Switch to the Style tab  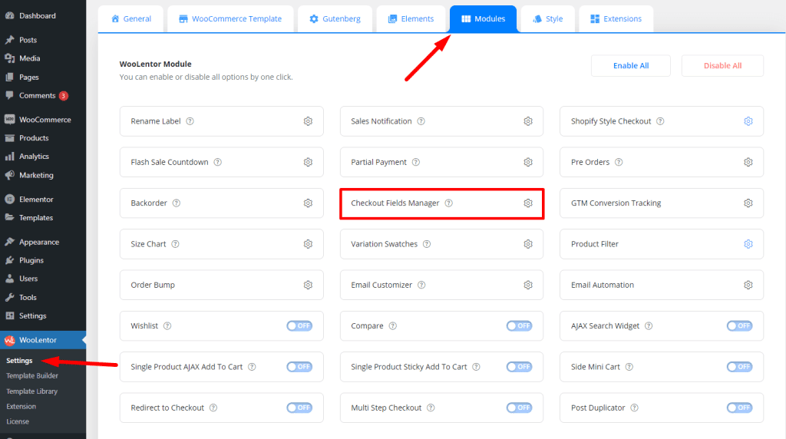[548, 19]
